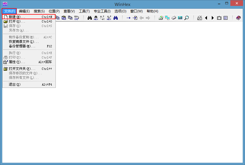Click the Paste Clipboard toolbar icon
The height and width of the screenshot is (165, 245).
pyautogui.click(x=64, y=18)
